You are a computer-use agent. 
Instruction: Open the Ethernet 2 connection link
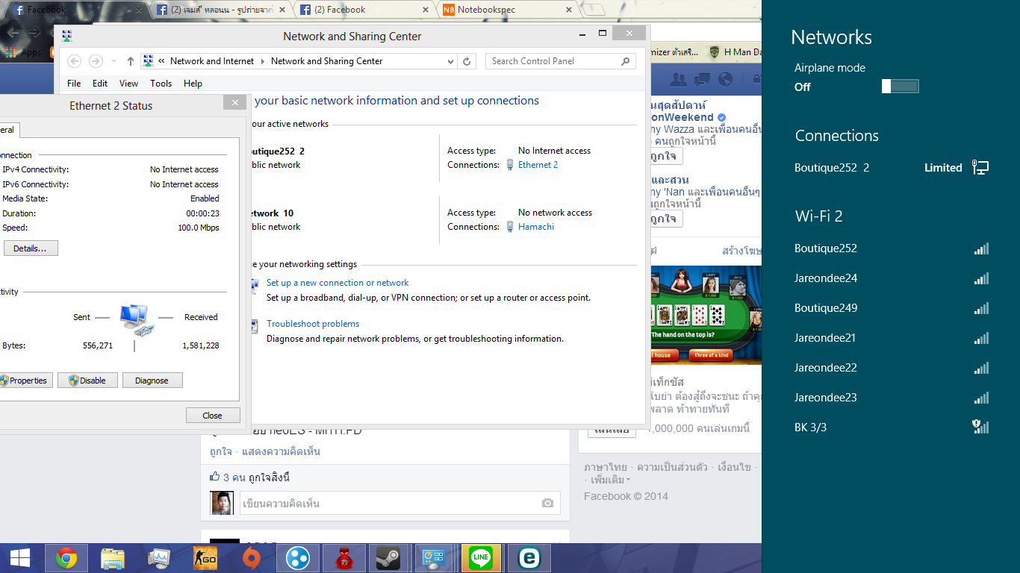538,165
